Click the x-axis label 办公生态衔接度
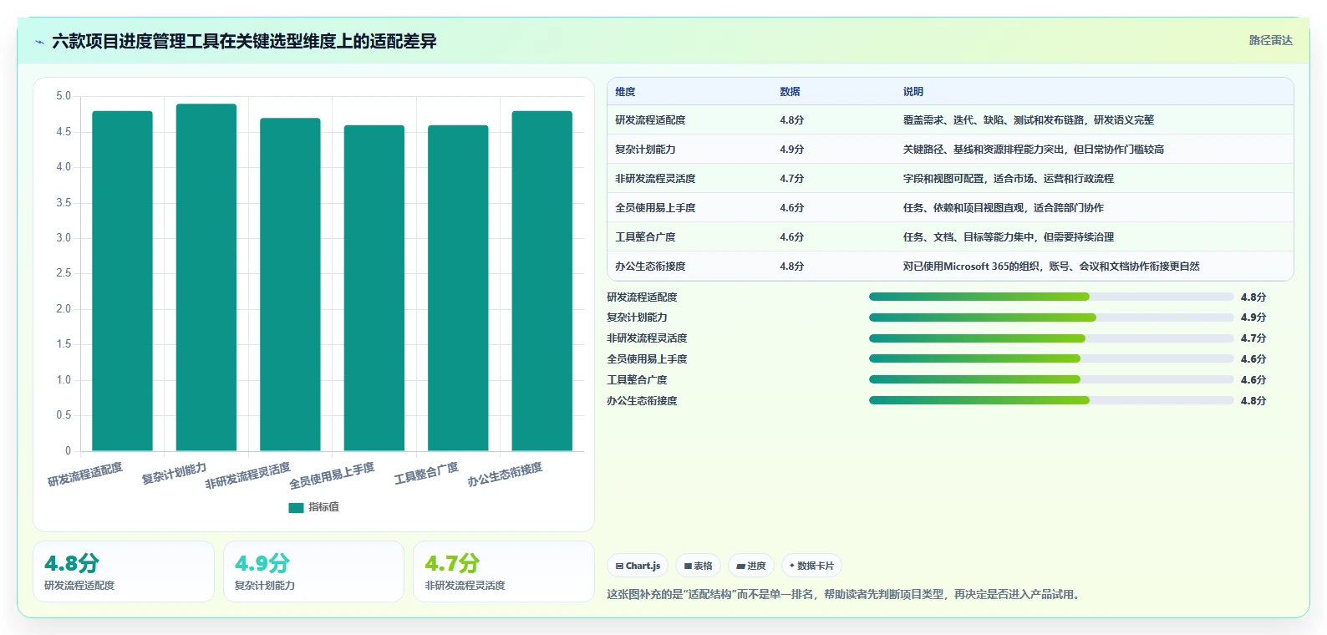1327x635 pixels. tap(505, 474)
